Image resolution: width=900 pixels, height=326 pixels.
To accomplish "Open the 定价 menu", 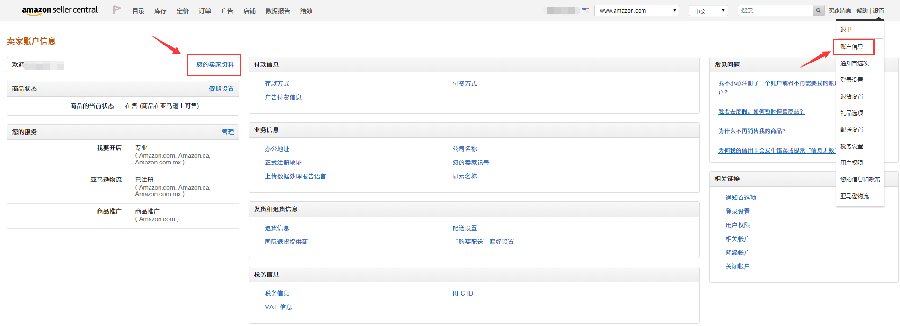I will (x=183, y=11).
